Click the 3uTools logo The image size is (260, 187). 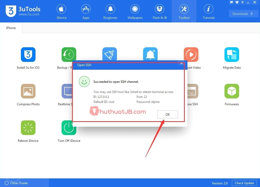coord(23,11)
